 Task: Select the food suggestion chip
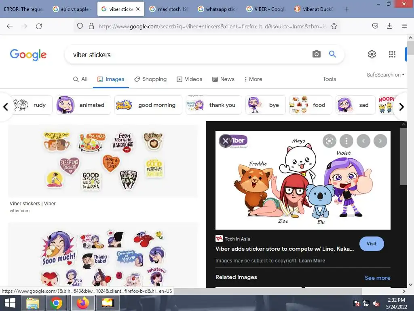(x=310, y=105)
